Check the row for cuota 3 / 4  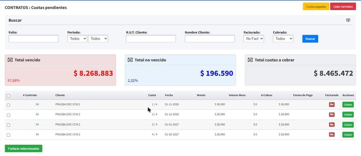pyautogui.click(x=8, y=125)
